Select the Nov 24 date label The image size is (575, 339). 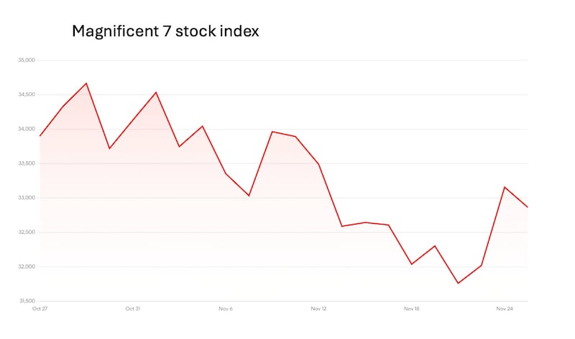tap(505, 309)
